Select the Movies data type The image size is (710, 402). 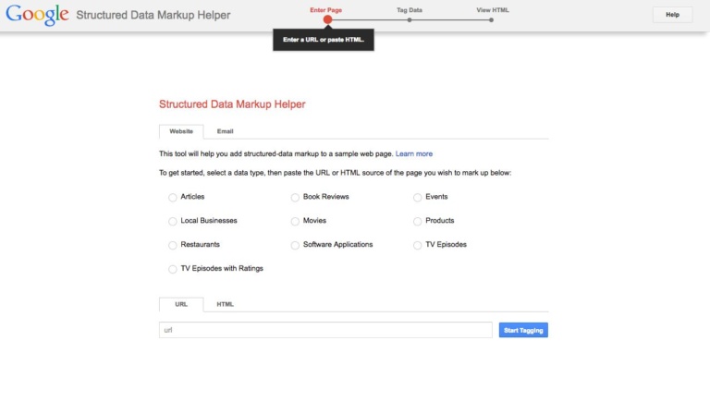295,221
